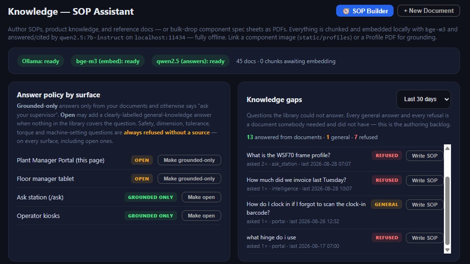The height and width of the screenshot is (264, 470).
Task: Click REFUSED badge on WSF70 question
Action: (387, 155)
